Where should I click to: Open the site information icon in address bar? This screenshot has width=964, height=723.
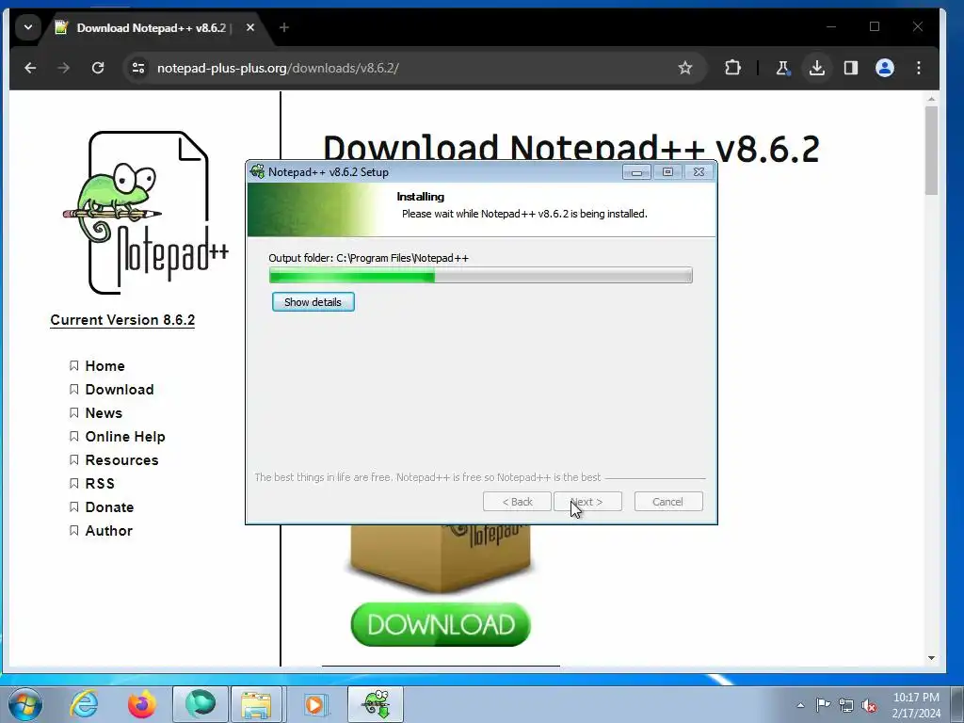coord(138,68)
